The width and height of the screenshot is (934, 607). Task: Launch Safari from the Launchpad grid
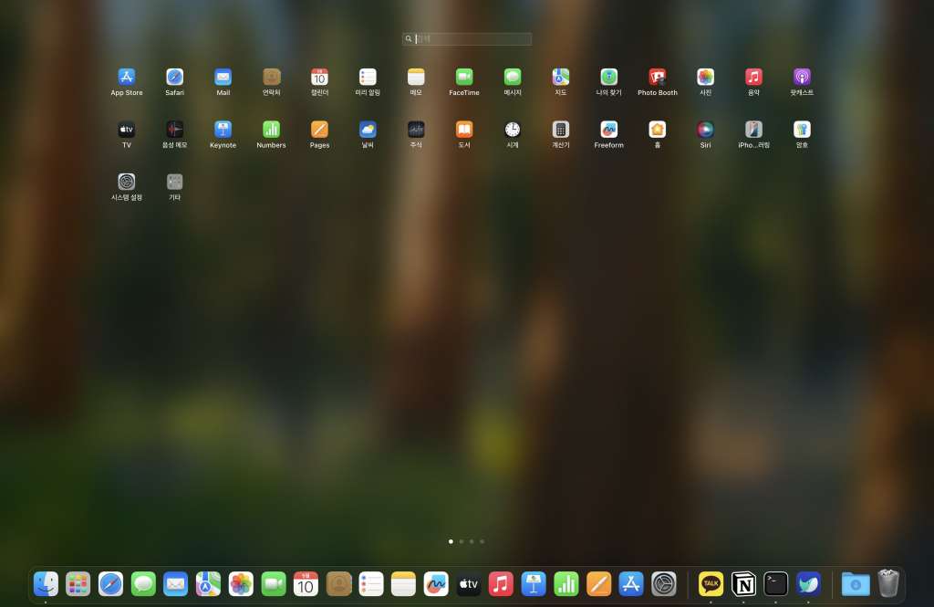pos(174,78)
